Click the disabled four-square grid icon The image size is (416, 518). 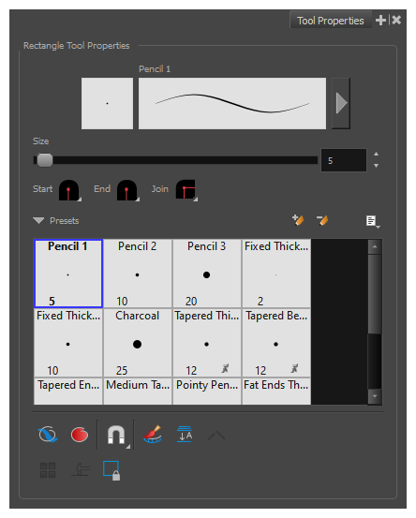[x=48, y=470]
